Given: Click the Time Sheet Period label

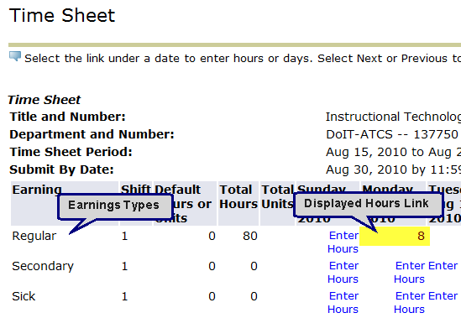Looking at the screenshot, I should pos(71,152).
